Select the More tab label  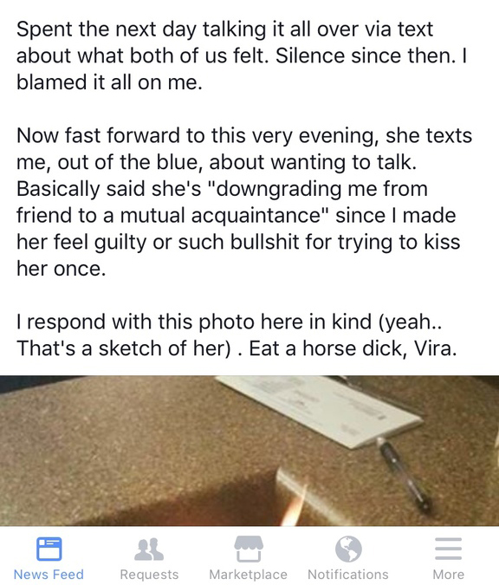tap(448, 575)
